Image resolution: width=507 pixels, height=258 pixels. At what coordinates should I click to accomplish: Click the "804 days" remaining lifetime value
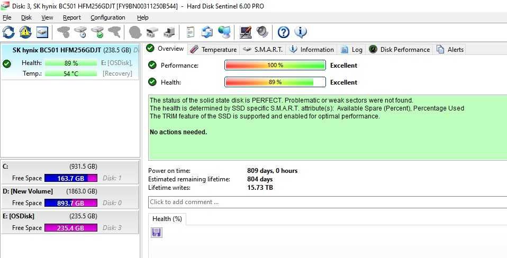[260, 179]
